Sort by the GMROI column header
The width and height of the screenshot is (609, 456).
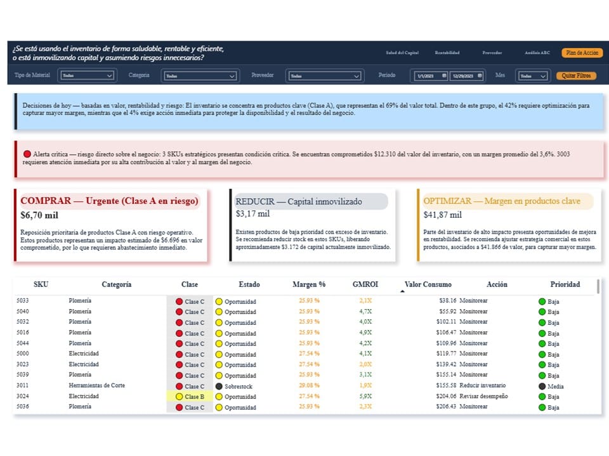365,284
